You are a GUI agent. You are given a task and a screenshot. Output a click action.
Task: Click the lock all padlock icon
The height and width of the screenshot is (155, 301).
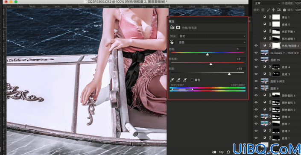284,10
